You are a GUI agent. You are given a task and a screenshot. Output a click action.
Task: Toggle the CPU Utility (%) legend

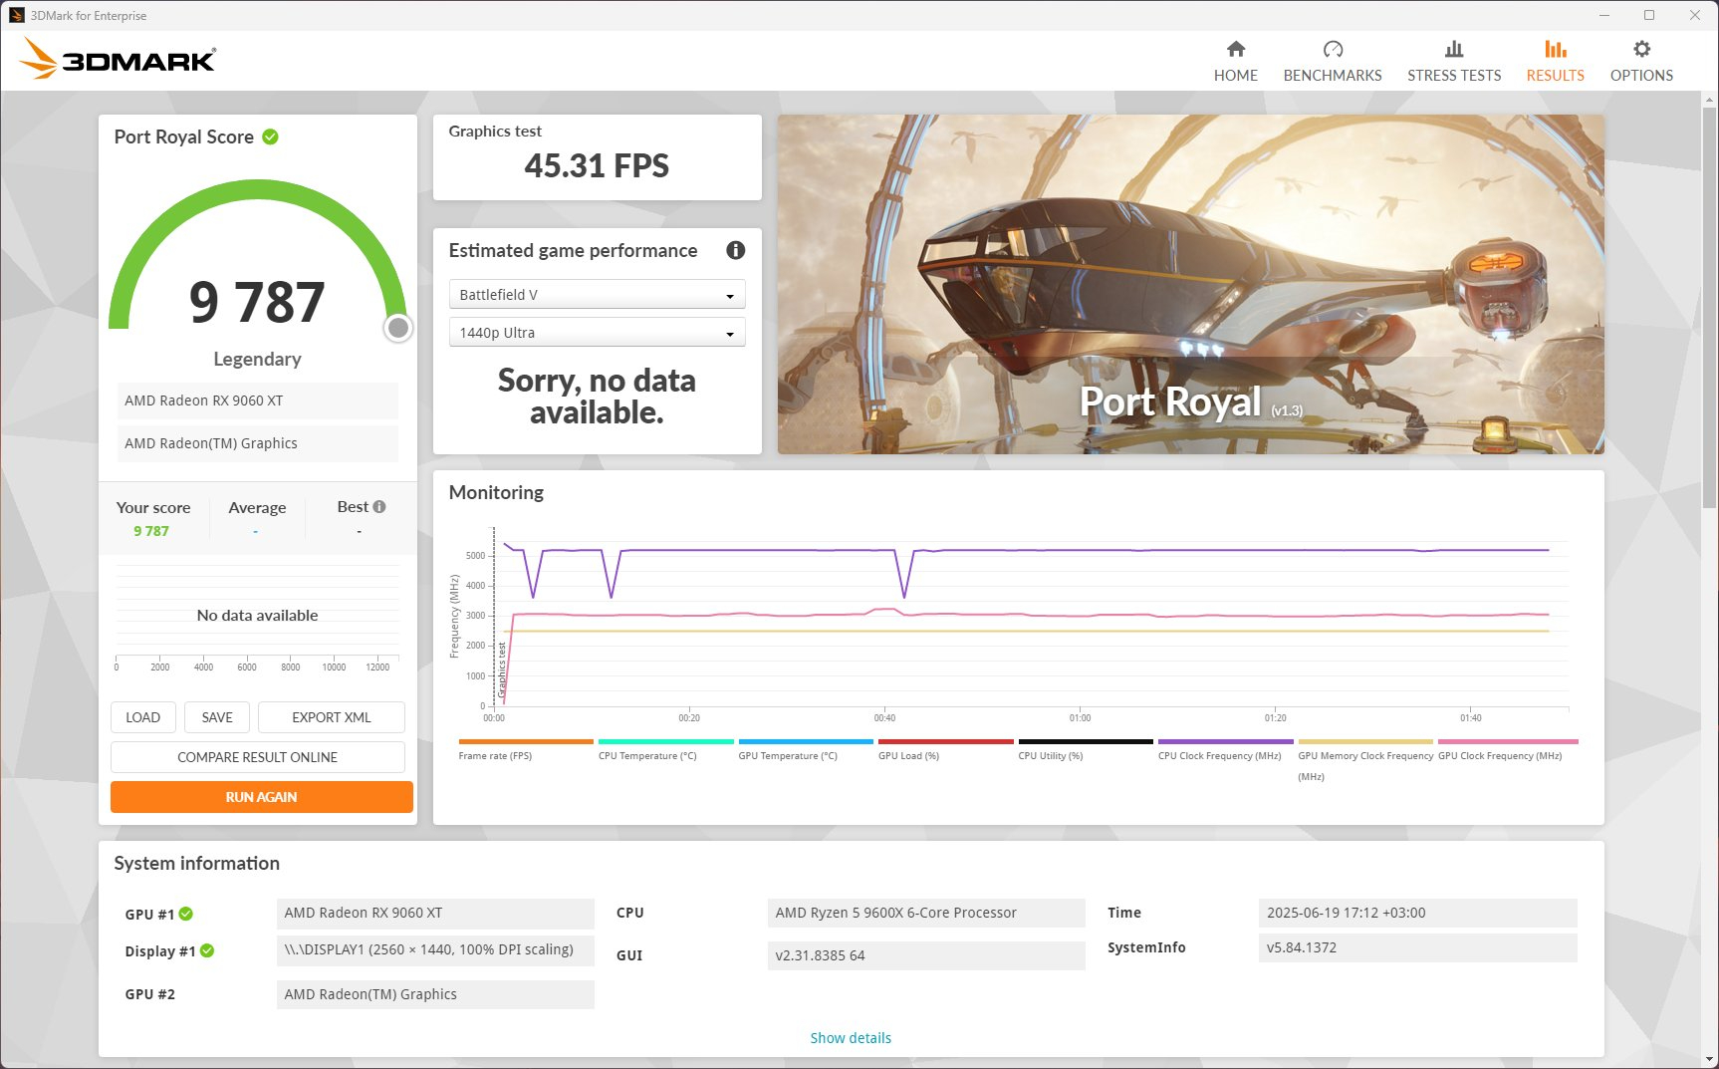pos(1086,749)
